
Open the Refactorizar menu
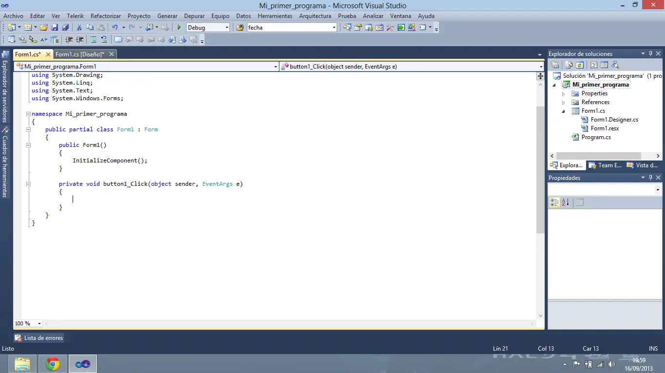106,16
